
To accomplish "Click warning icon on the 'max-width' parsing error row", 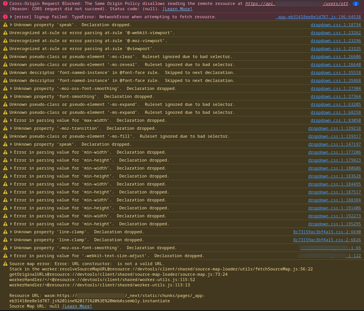I will click(5, 121).
